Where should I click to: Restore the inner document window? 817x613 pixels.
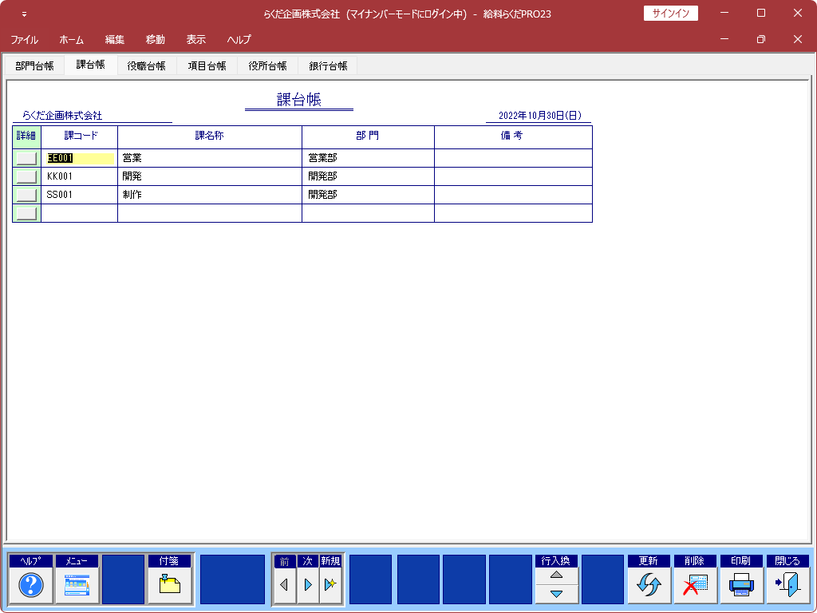[x=760, y=39]
